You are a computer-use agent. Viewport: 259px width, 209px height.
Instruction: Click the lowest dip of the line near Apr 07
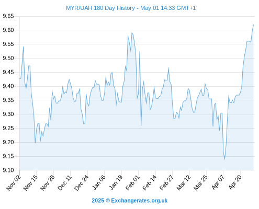pos(224,159)
